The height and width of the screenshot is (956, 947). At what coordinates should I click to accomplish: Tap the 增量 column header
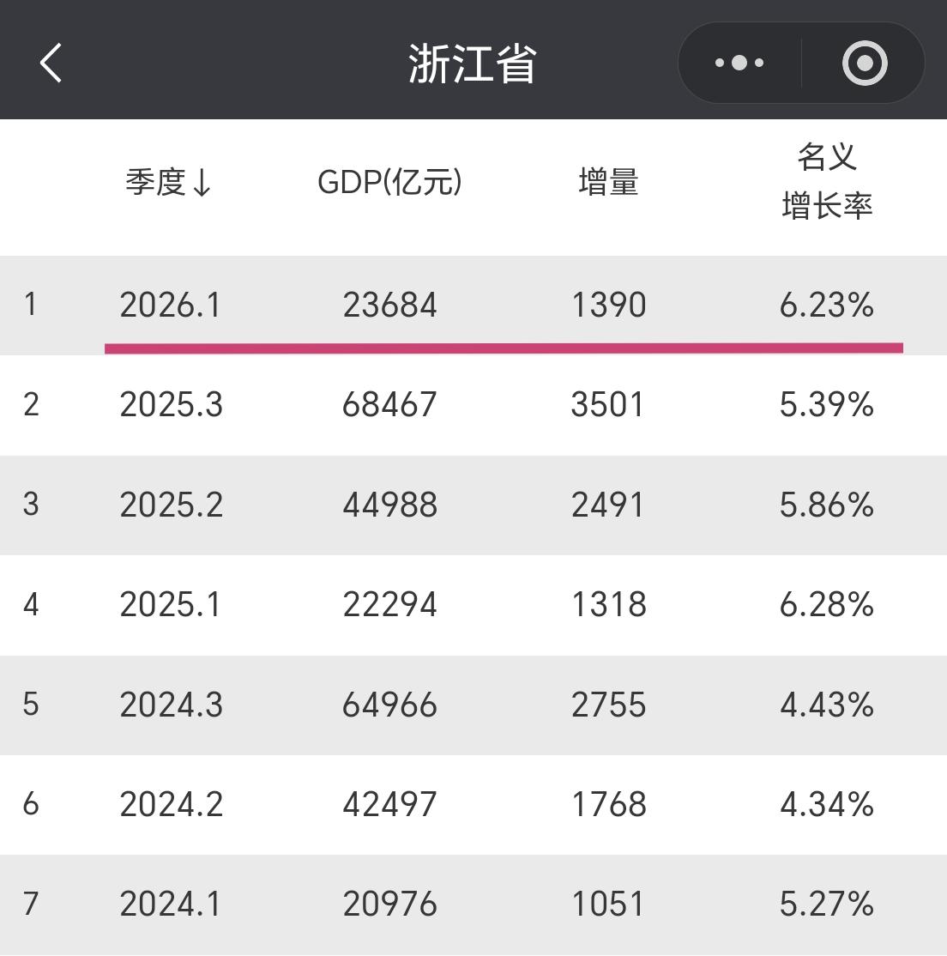click(x=607, y=184)
